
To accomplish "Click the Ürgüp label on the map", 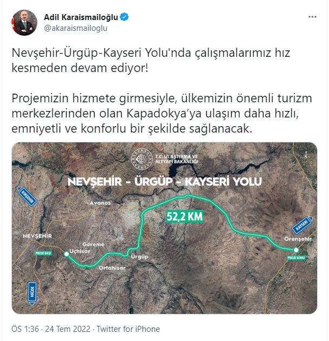I will (x=140, y=257).
